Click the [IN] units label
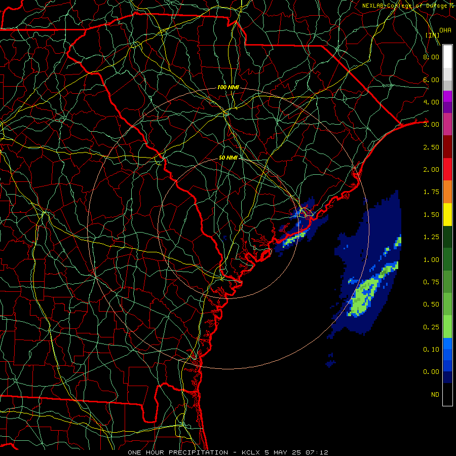The height and width of the screenshot is (456, 456). point(433,35)
